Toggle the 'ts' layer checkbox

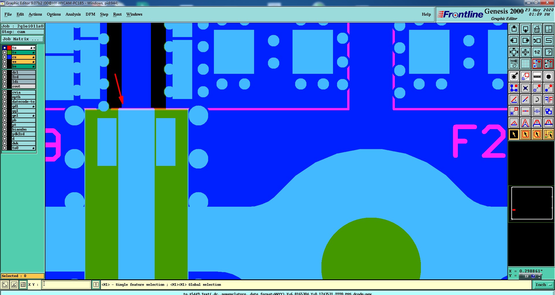(x=5, y=52)
